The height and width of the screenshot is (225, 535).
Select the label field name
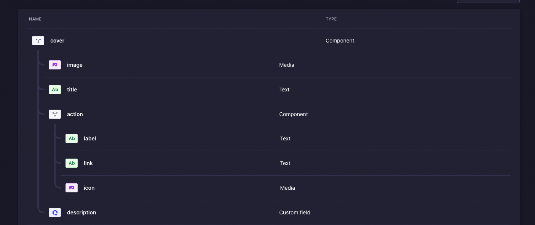point(90,138)
